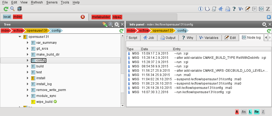The height and width of the screenshot is (116, 272).
Task: Toggle the 'L' status filter button
Action: pos(250,111)
